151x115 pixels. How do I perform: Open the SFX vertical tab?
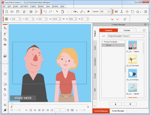tap(95, 90)
